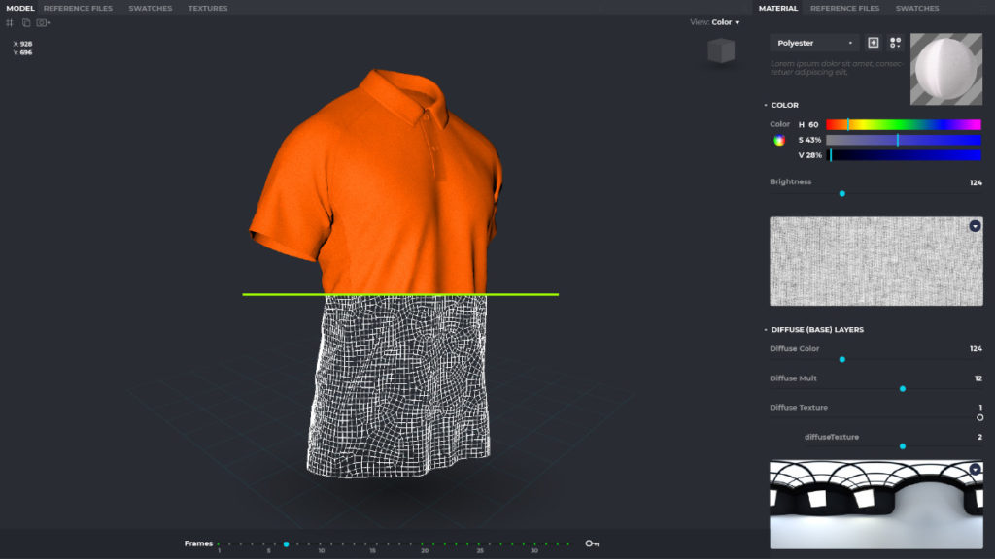This screenshot has width=995, height=559.
Task: Open the left Reference Files tab
Action: pyautogui.click(x=78, y=8)
